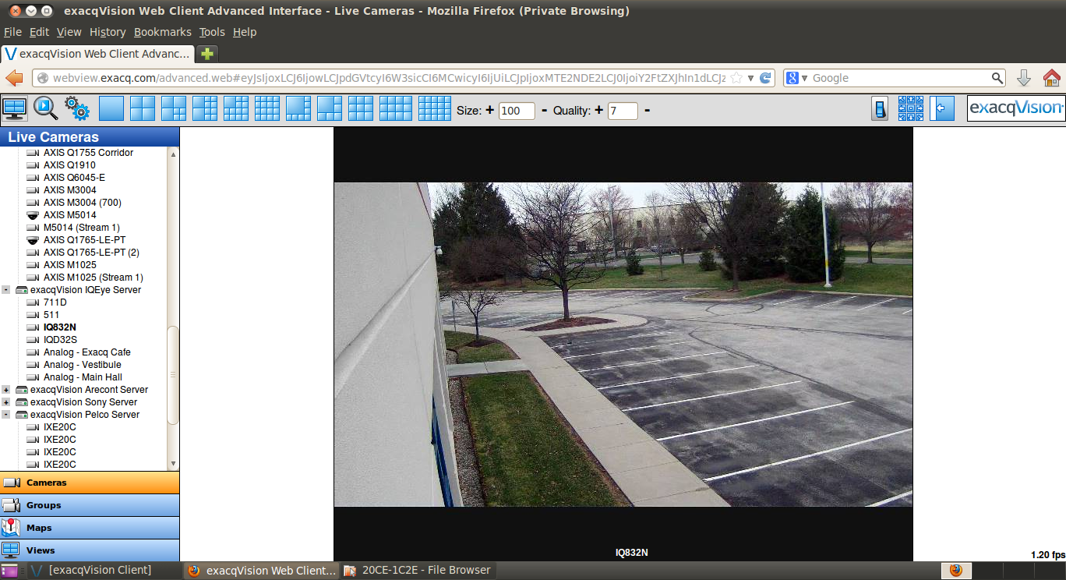This screenshot has height=580, width=1066.
Task: Increase Quality with the plus
Action: pyautogui.click(x=598, y=110)
